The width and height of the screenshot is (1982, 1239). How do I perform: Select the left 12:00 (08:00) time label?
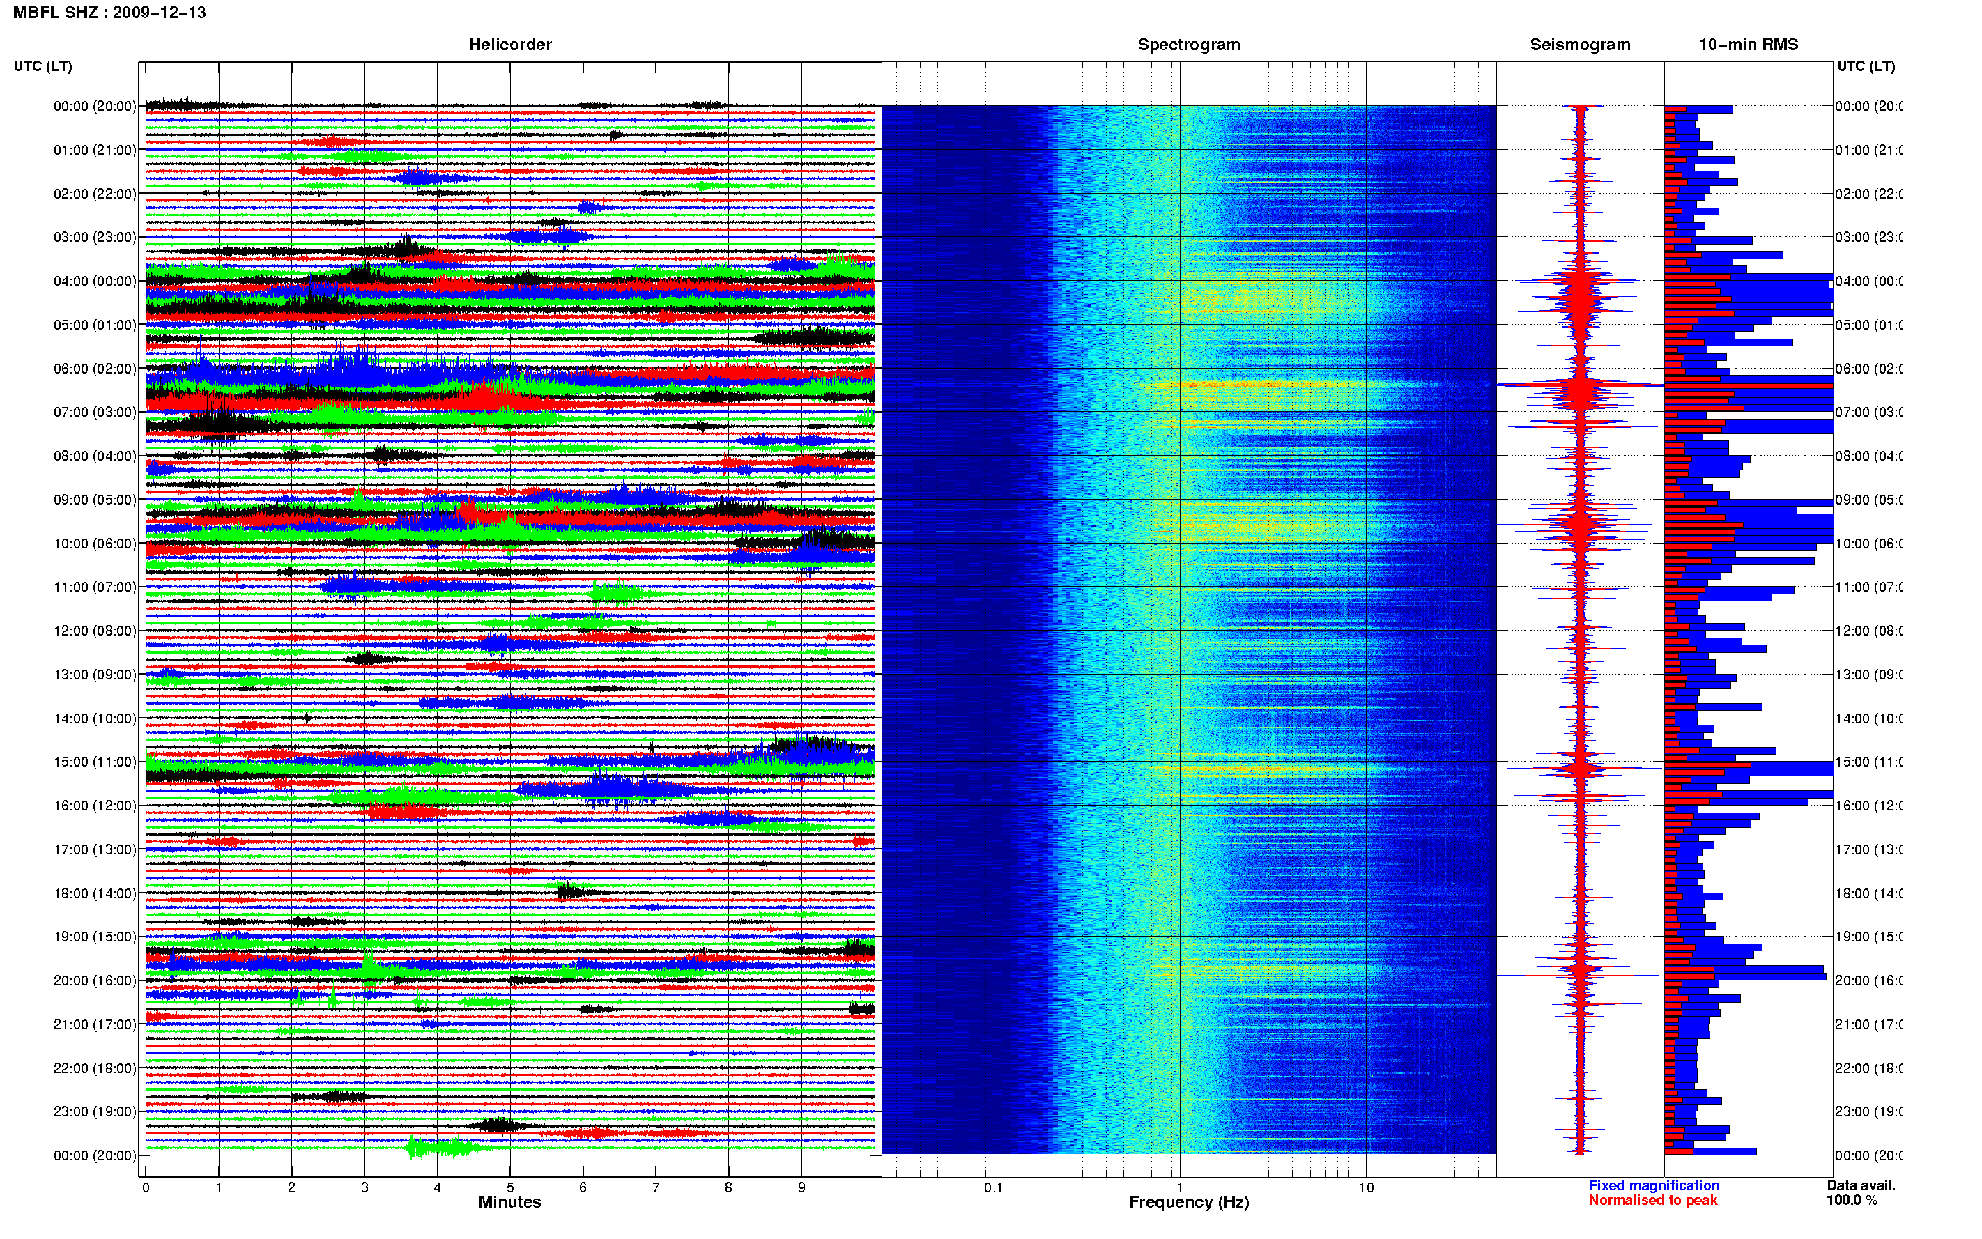pyautogui.click(x=95, y=631)
